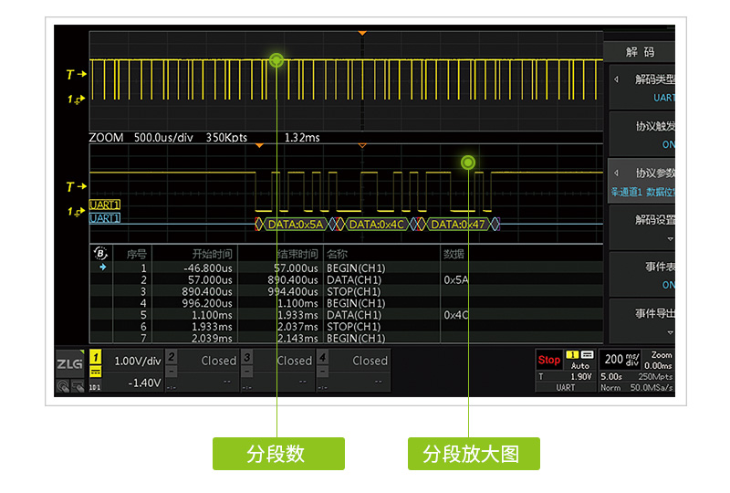Viewport: 730px width, 493px height.
Task: Click the channel 1 trigger source badge
Action: (572, 354)
